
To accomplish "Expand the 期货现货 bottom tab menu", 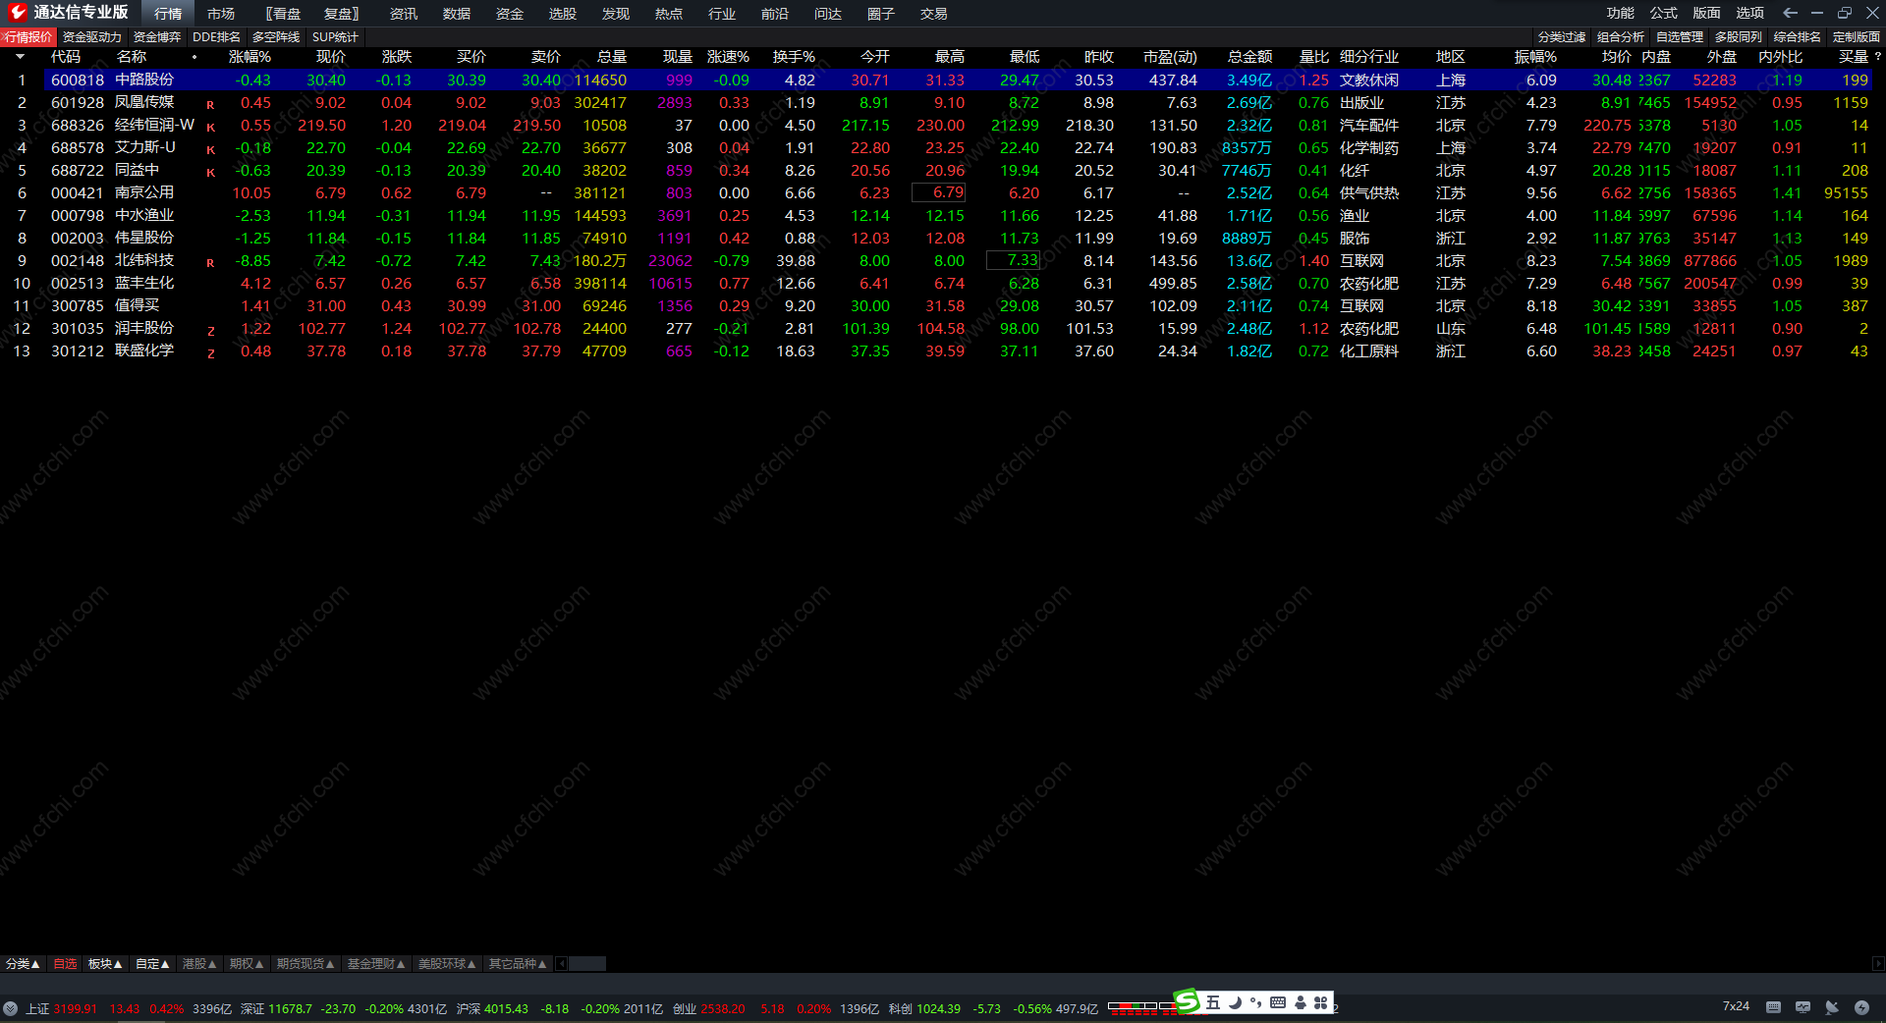I will [x=305, y=964].
